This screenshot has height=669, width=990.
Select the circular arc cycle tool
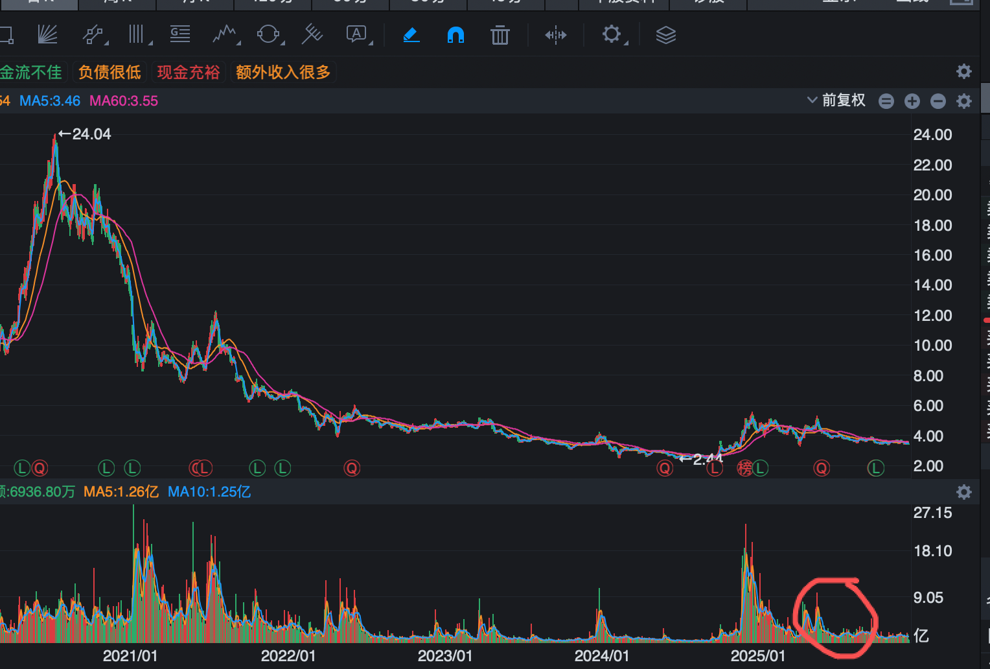[268, 34]
